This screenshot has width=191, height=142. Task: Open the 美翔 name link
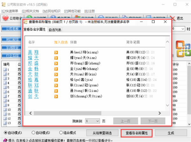point(33,52)
